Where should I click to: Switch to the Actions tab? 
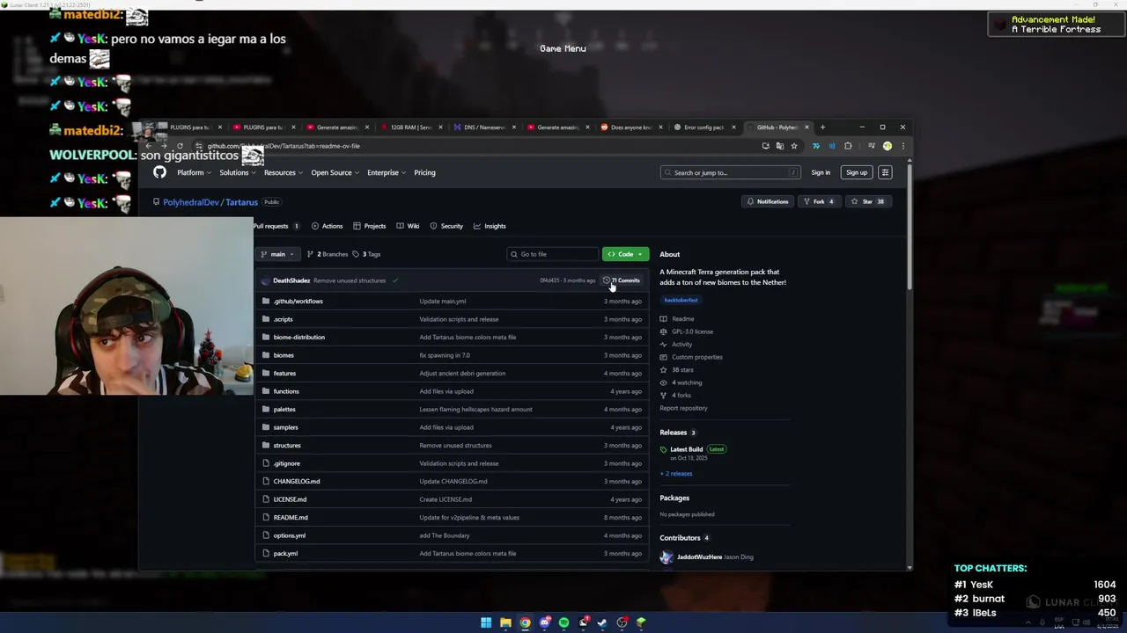pyautogui.click(x=327, y=226)
